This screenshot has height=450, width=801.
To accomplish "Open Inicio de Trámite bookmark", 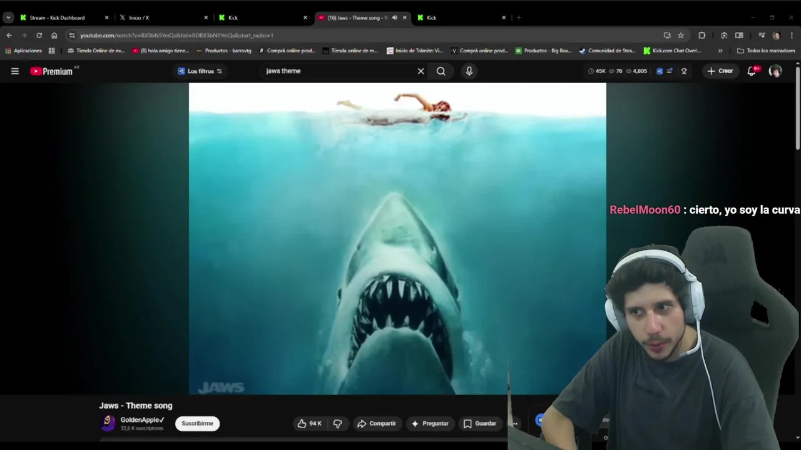I will (x=414, y=51).
